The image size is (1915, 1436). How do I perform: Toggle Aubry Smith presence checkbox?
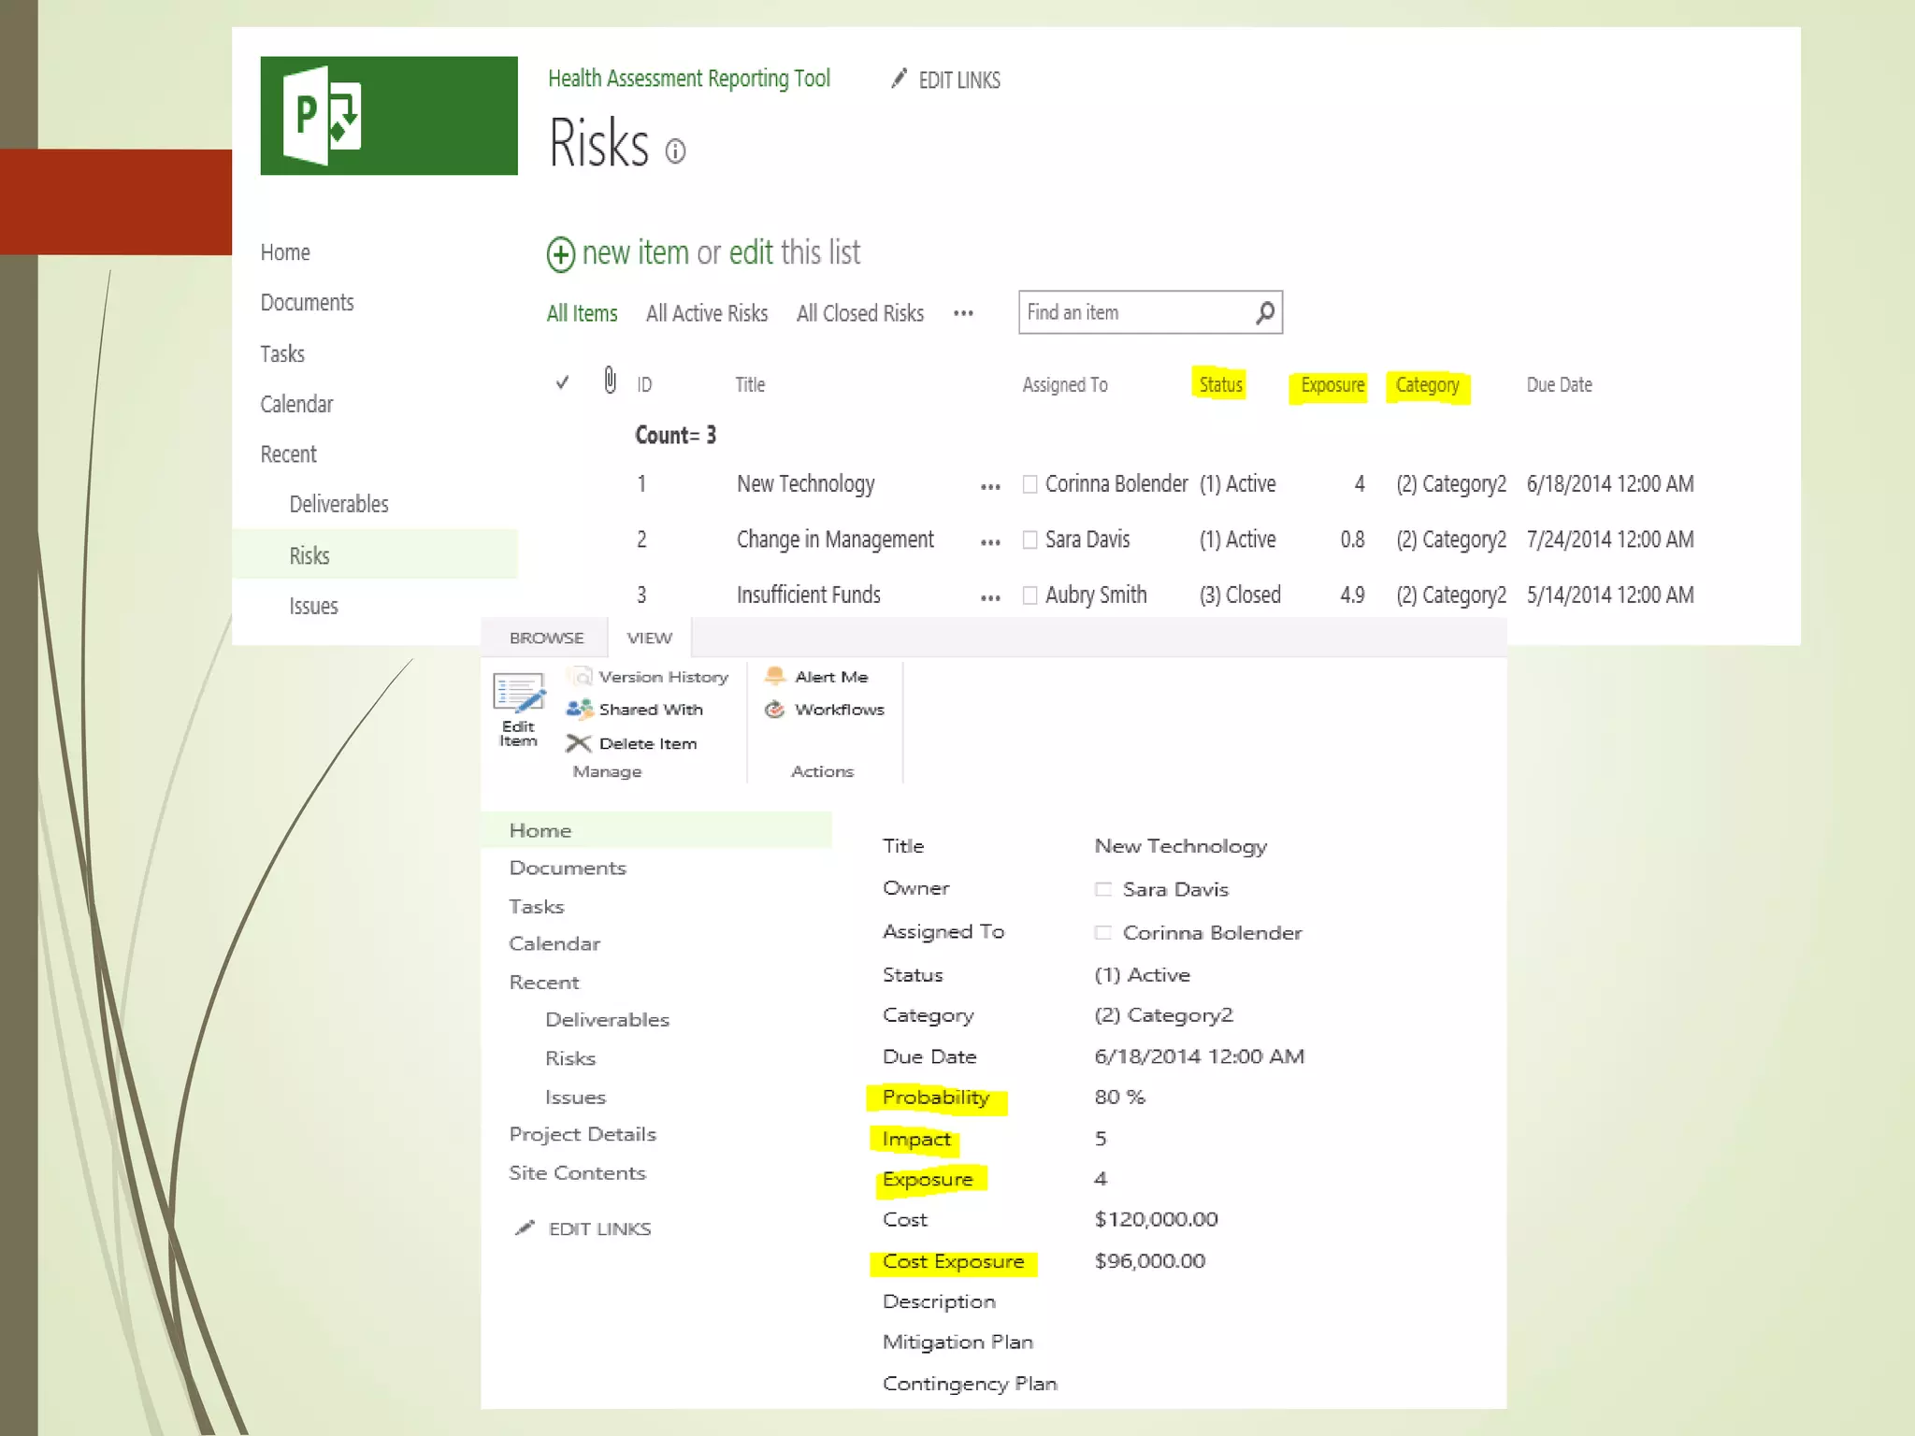point(1029,596)
